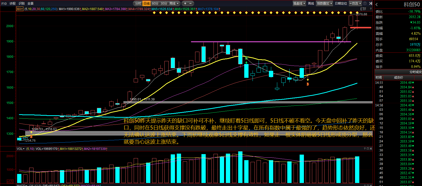Maximize the VOL panel
Viewport: 422px width, 186px height.
[x=368, y=149]
